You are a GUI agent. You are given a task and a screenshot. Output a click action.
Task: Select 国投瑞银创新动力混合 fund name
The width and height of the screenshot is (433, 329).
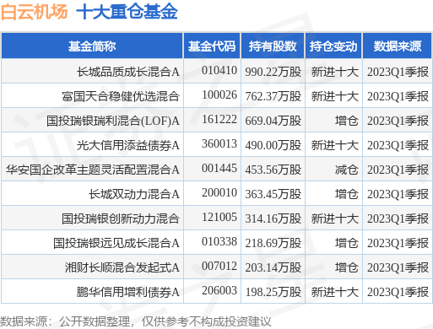tap(121, 218)
